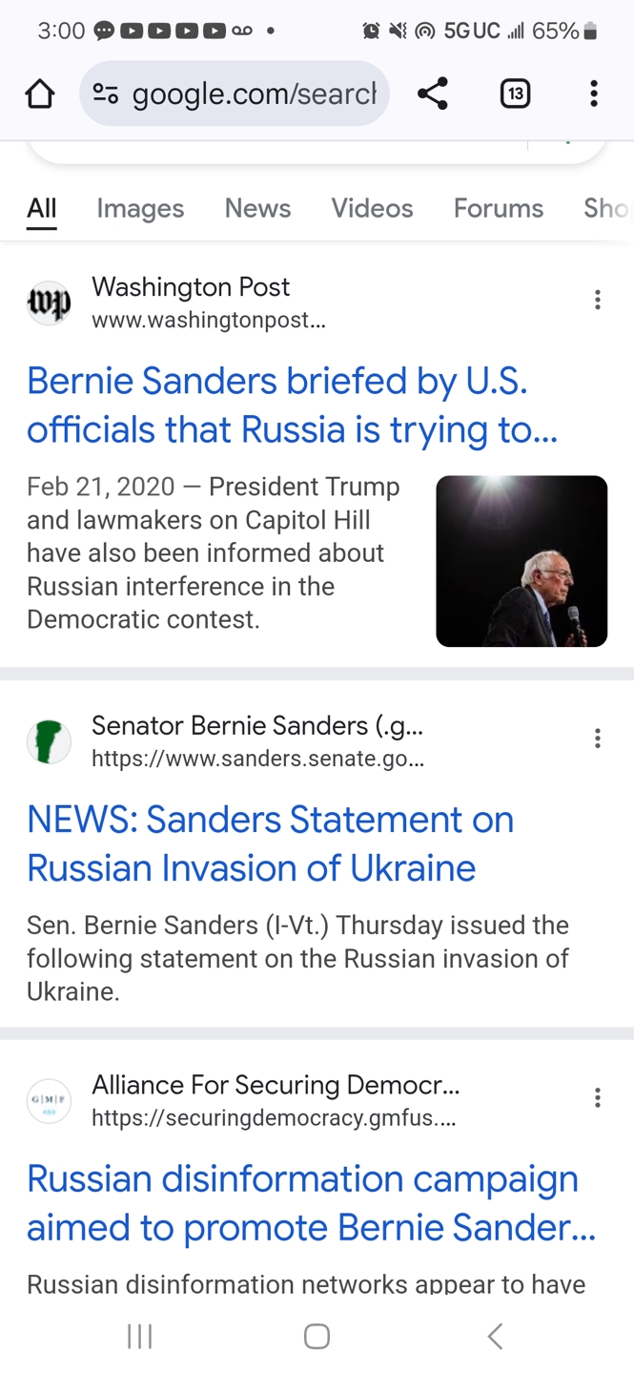Open more options for Washington Post result

598,301
